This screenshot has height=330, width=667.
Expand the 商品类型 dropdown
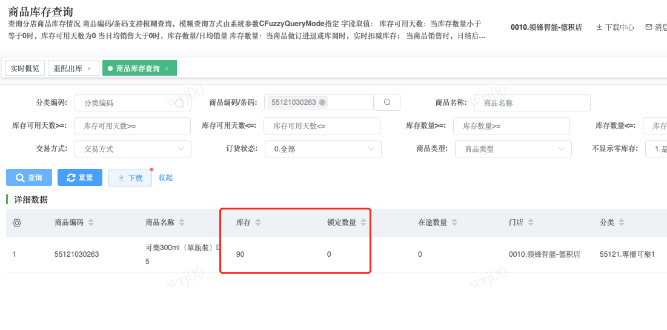tap(513, 149)
